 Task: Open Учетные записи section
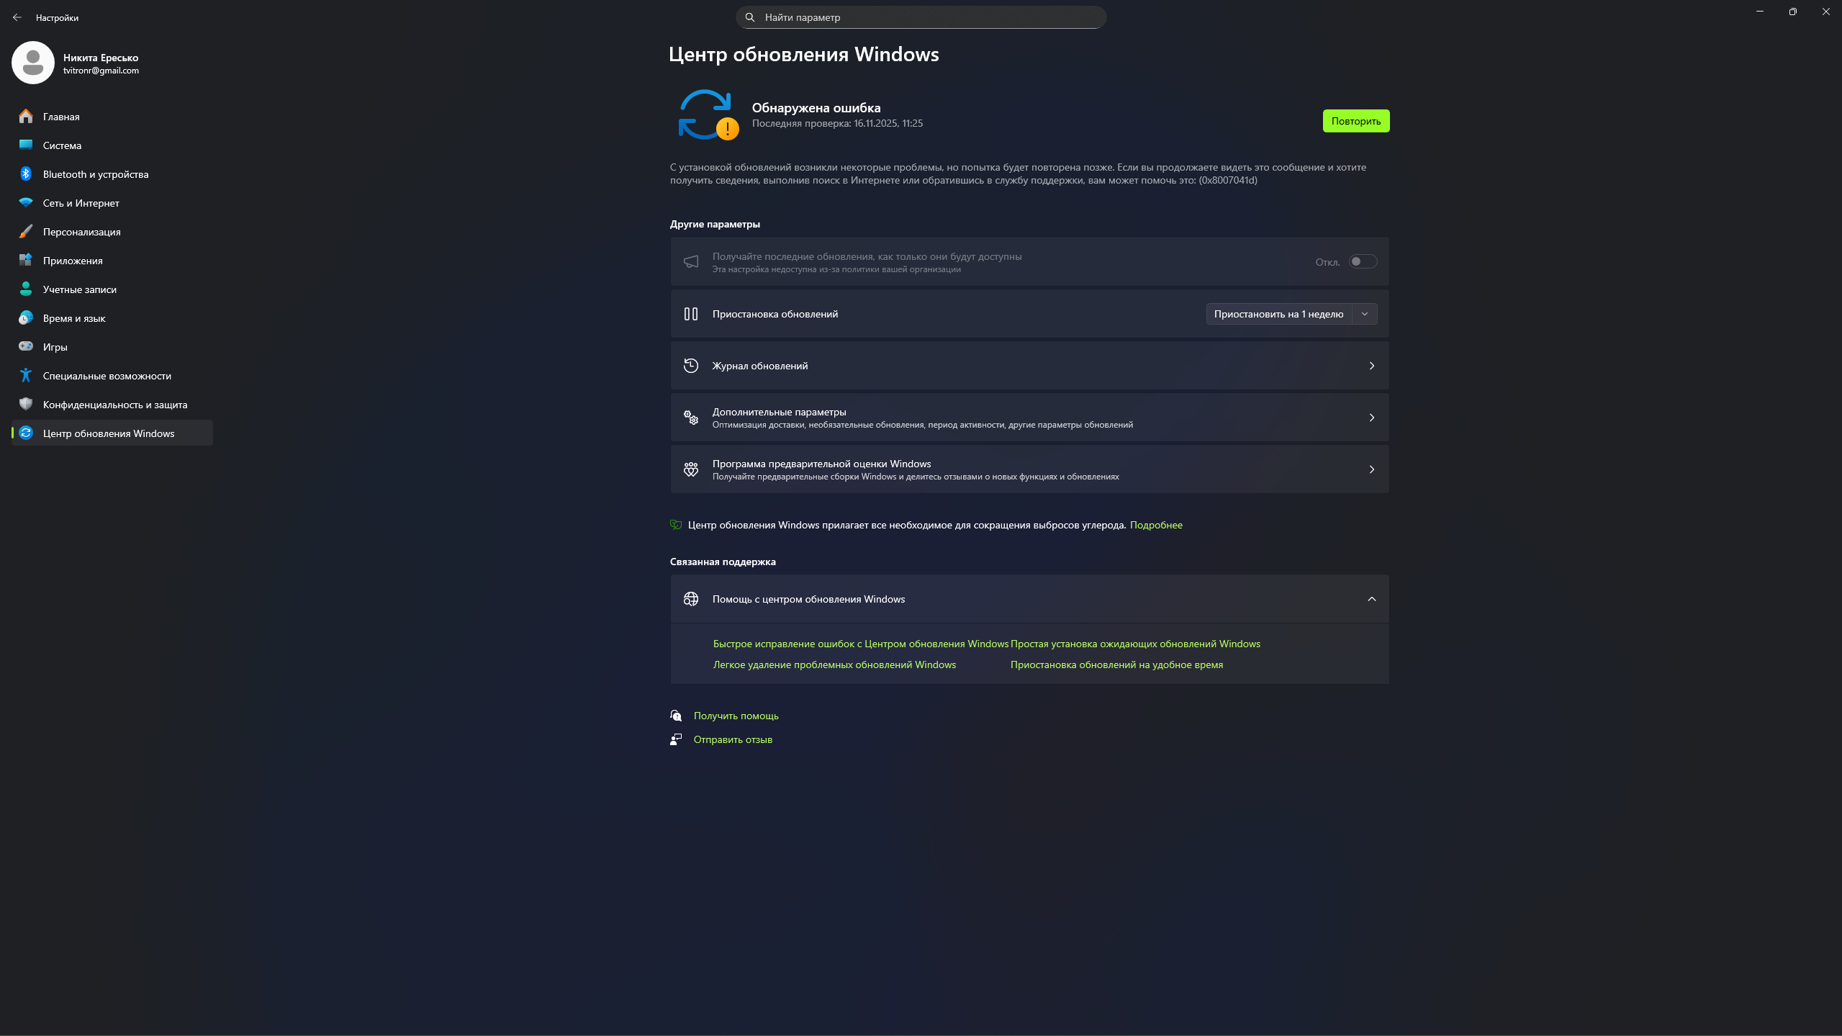[112, 289]
